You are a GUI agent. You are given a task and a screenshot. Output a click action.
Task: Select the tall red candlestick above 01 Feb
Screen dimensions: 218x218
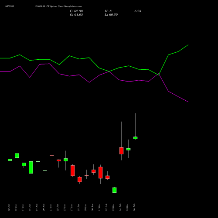click(101, 173)
